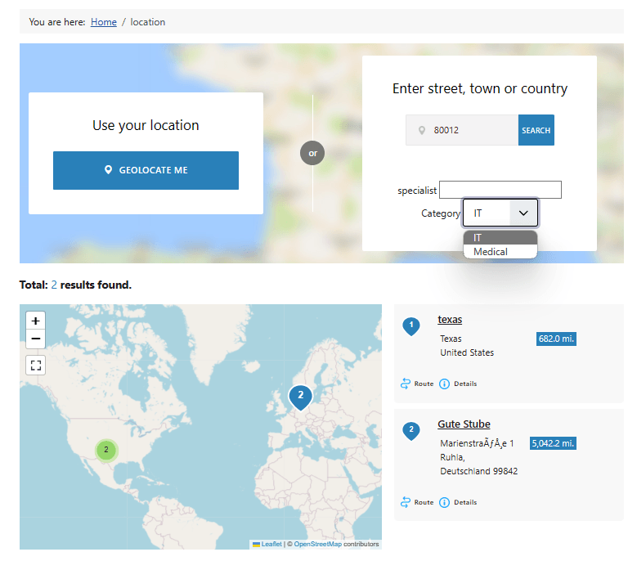Click numbered pin 1 beside texas
The width and height of the screenshot is (628, 570).
click(411, 326)
